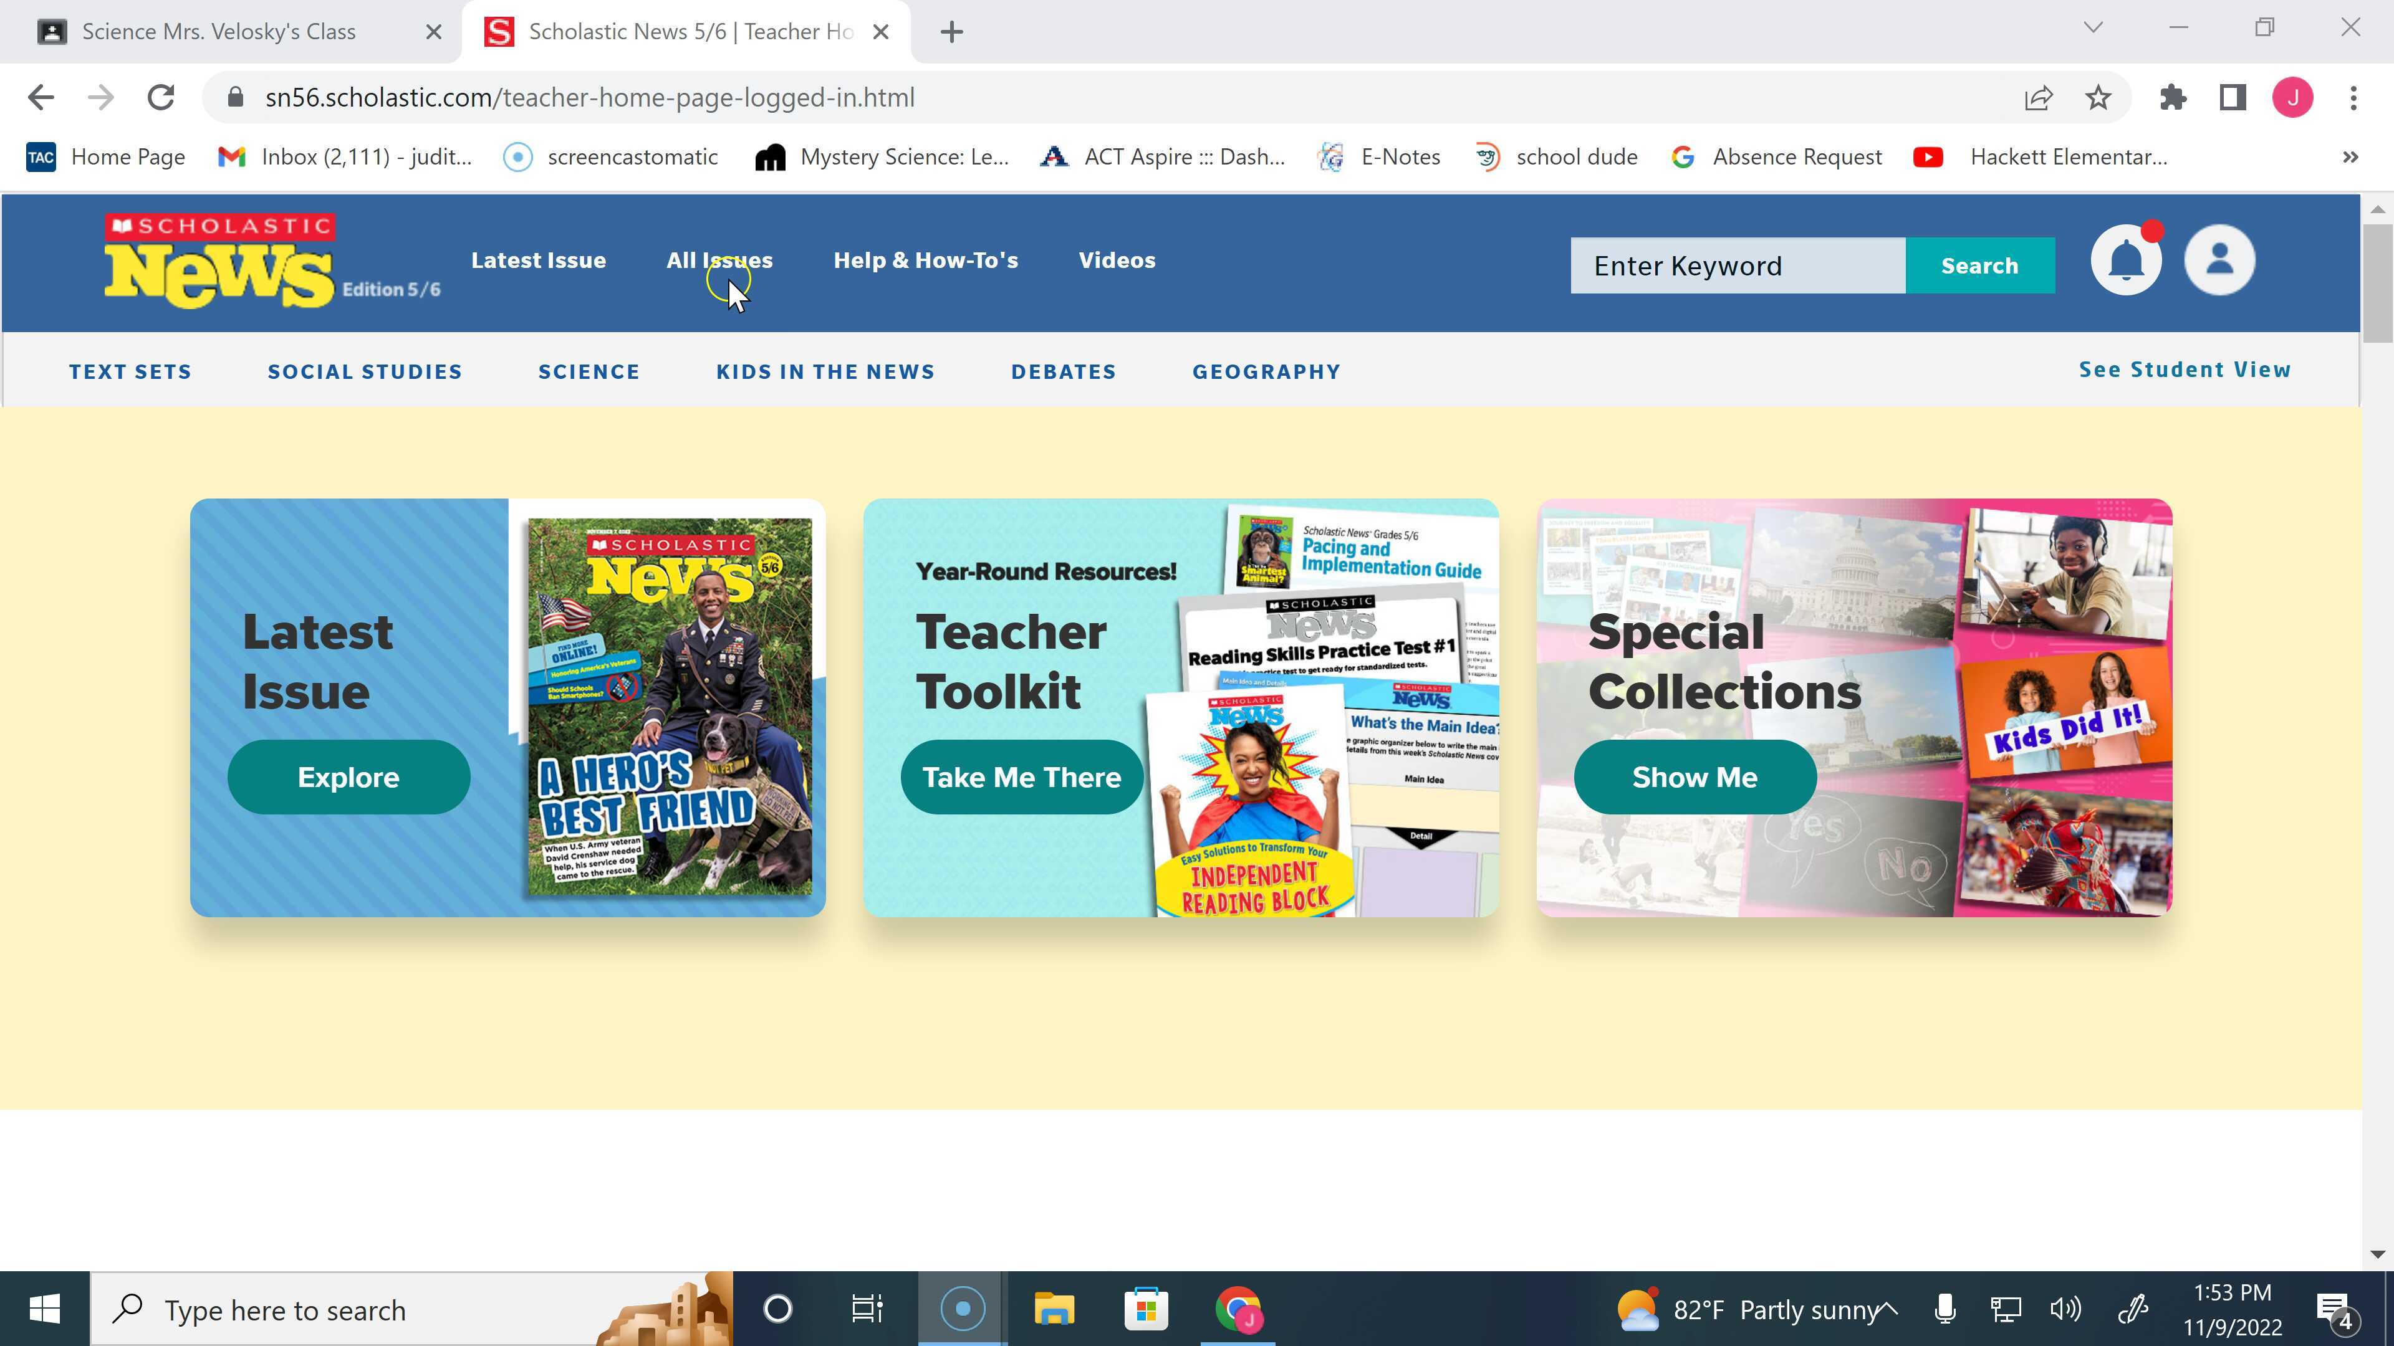Open Chrome side panel icon
This screenshot has height=1346, width=2394.
pos(2233,98)
